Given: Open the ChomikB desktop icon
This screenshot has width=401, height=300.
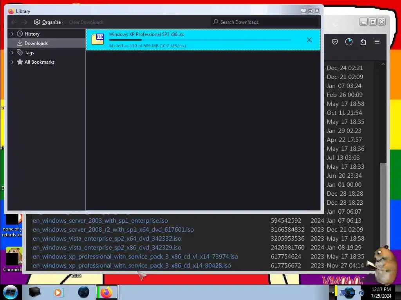Looking at the screenshot, I should pos(12,259).
